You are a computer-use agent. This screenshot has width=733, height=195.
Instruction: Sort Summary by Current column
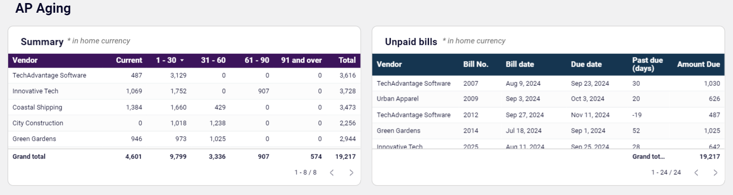point(129,60)
